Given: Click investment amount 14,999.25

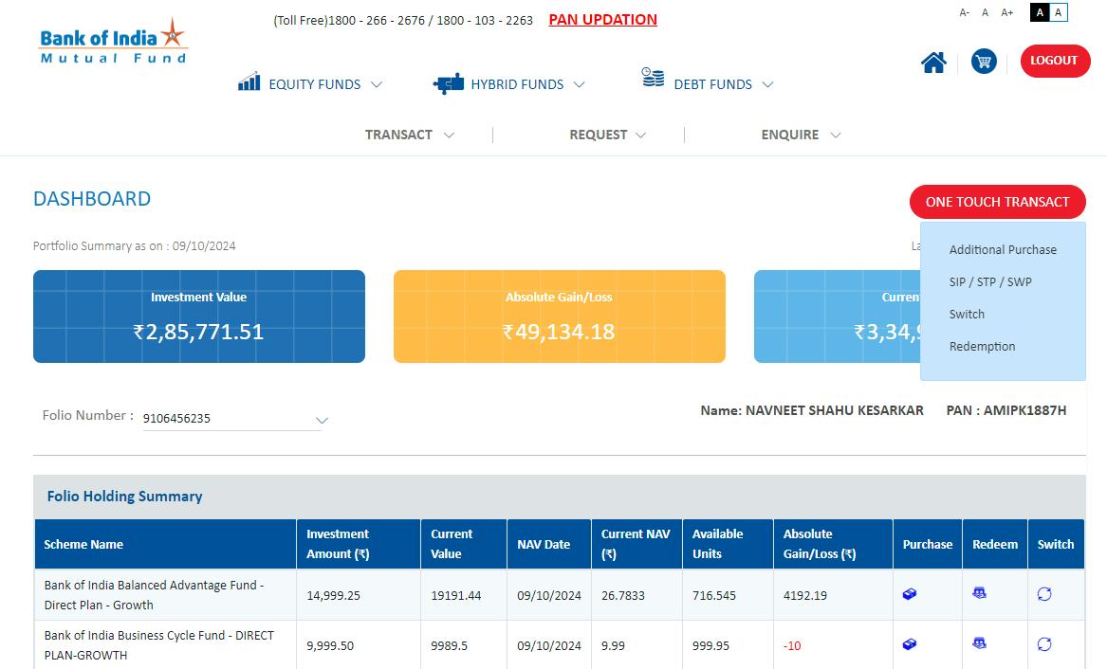Looking at the screenshot, I should [x=333, y=596].
